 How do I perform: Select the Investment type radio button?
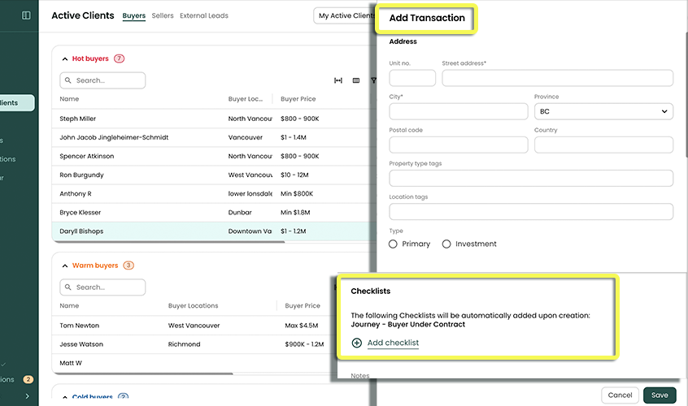click(x=446, y=244)
